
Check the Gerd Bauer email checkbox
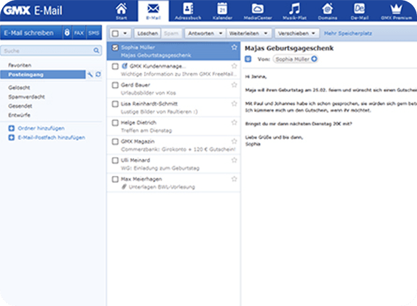pyautogui.click(x=115, y=85)
